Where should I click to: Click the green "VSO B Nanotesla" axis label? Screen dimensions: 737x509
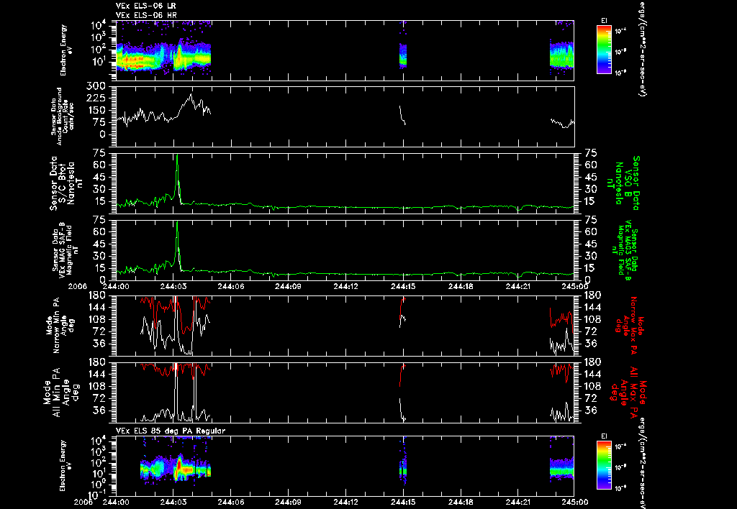pos(623,183)
